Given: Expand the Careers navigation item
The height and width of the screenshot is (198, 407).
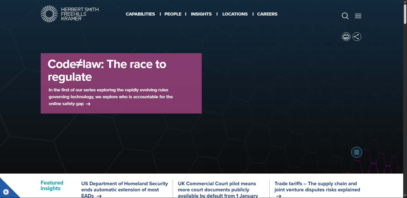Looking at the screenshot, I should 267,14.
